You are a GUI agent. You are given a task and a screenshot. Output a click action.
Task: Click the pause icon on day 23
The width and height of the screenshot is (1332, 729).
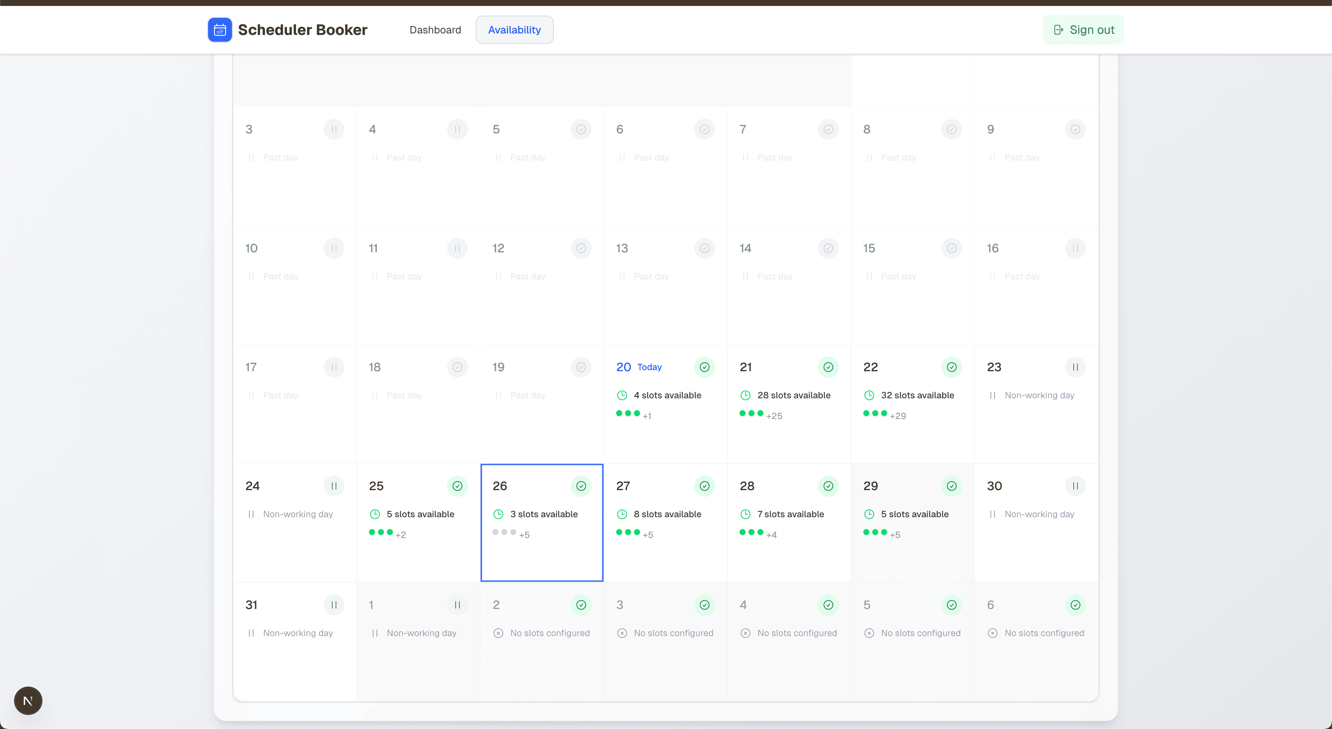click(x=1075, y=367)
